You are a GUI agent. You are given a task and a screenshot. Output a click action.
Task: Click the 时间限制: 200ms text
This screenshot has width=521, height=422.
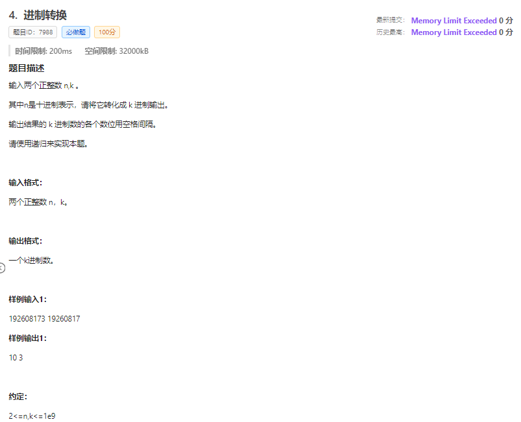[43, 51]
